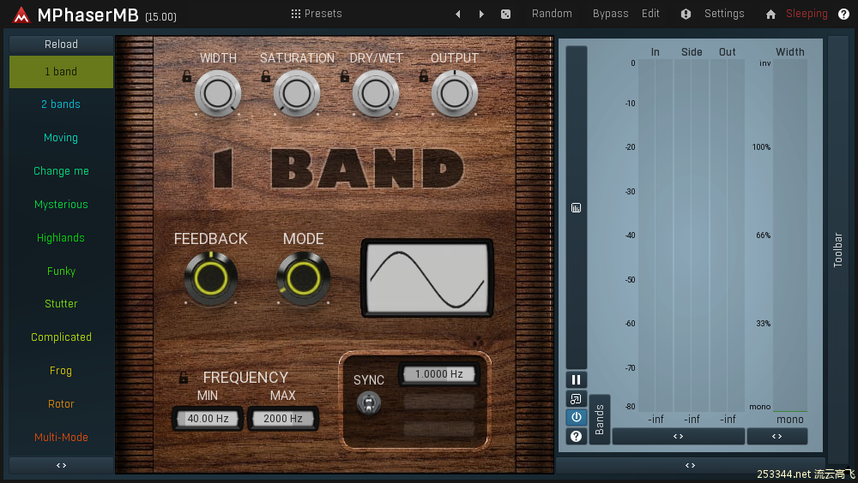Click the FEEDBACK knob
The height and width of the screenshot is (483, 858).
pos(211,278)
